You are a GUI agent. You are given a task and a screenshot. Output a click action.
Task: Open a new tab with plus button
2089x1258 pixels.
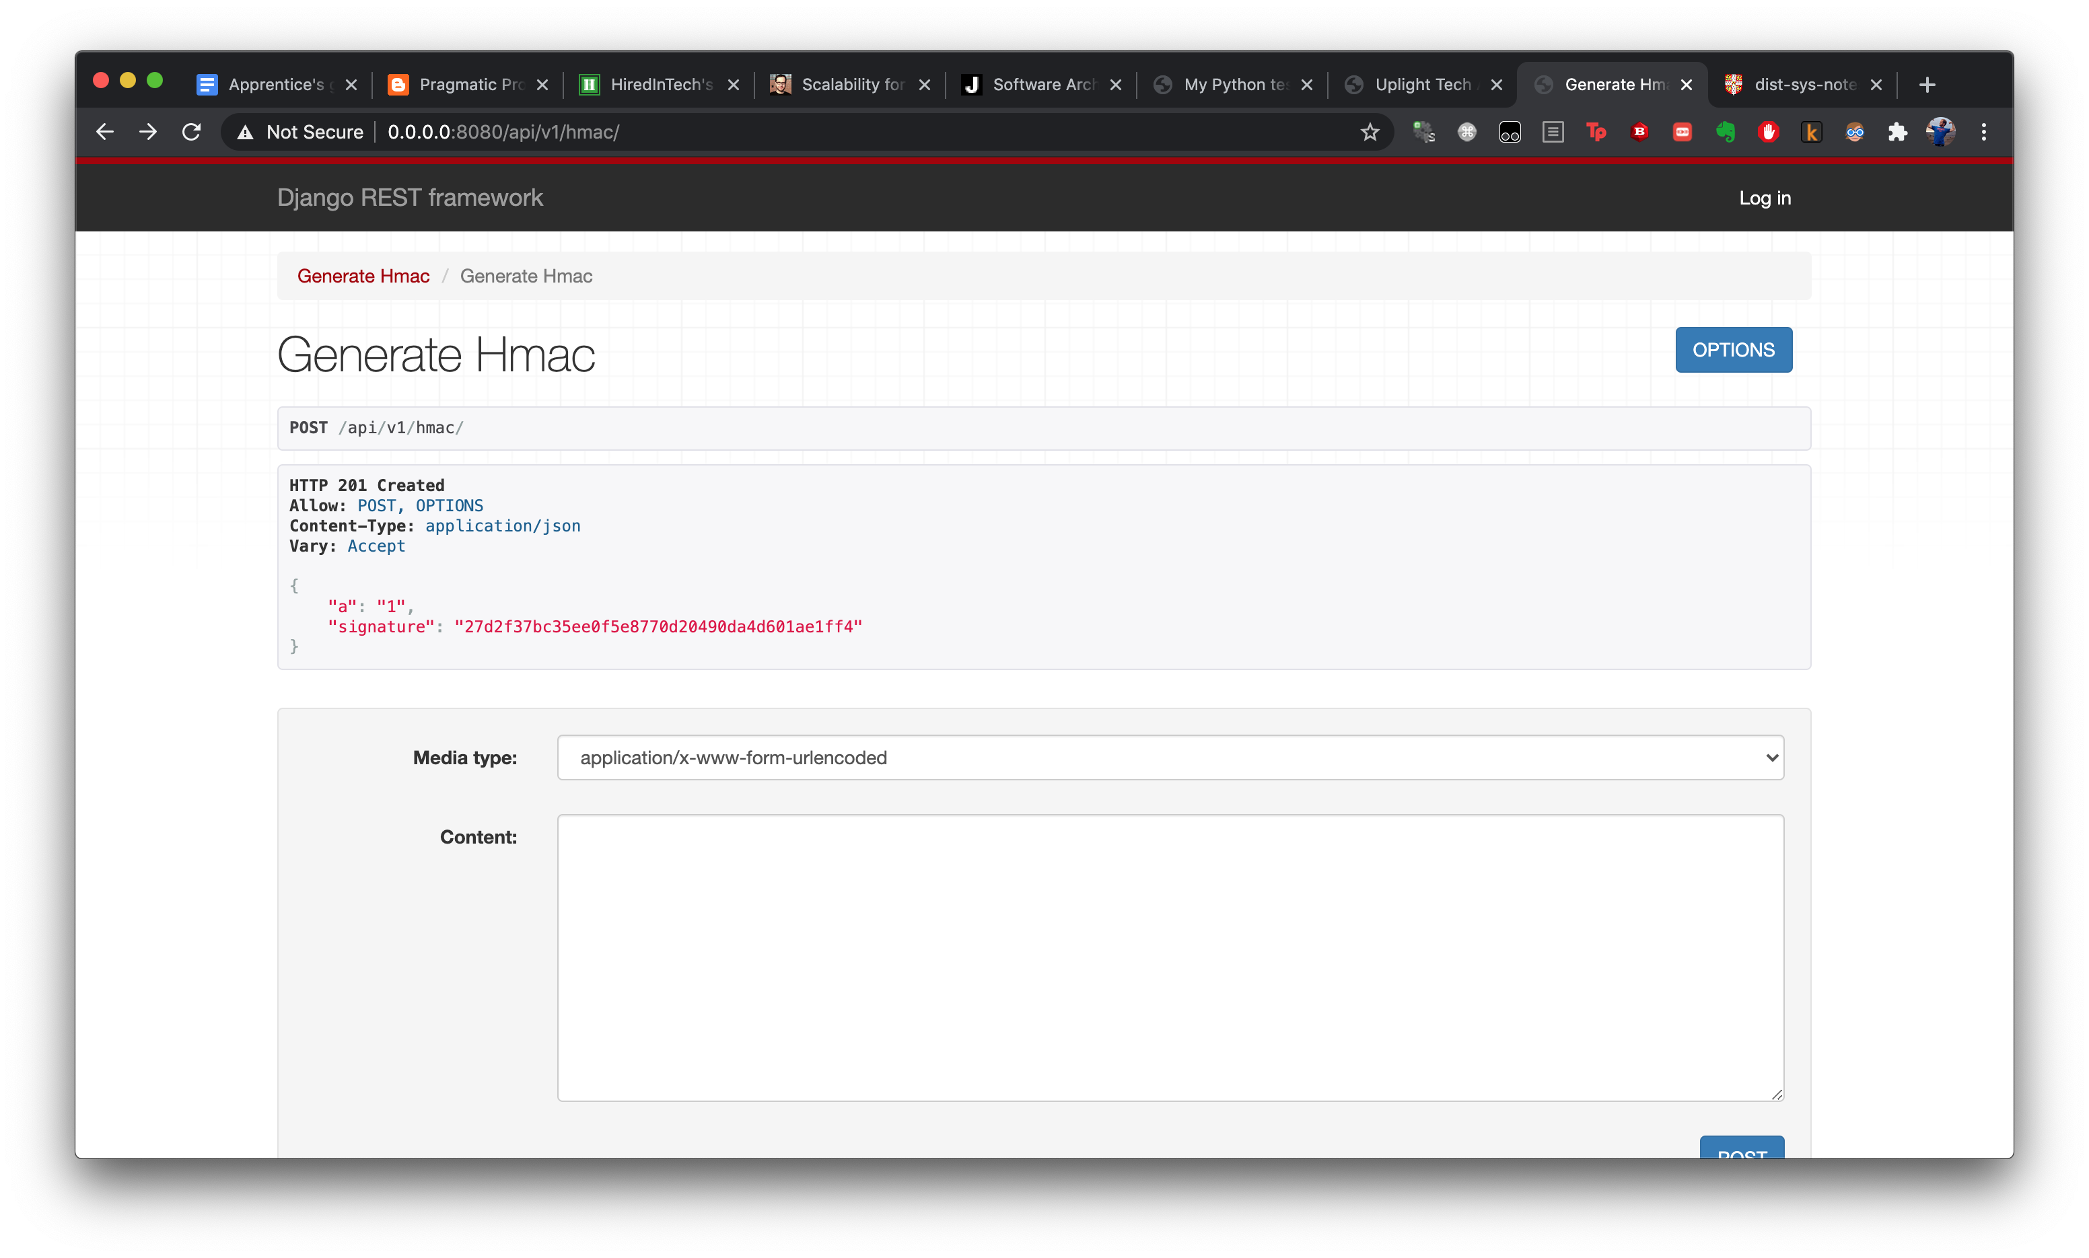(x=1927, y=85)
